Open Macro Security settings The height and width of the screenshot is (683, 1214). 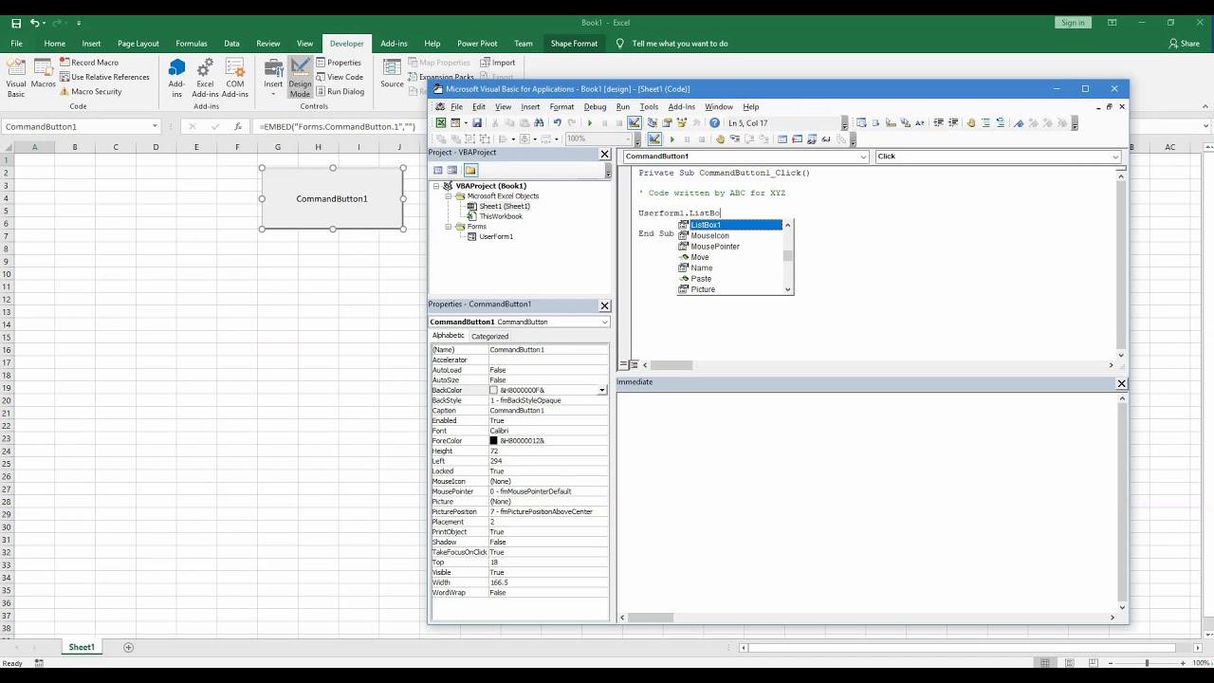(90, 92)
